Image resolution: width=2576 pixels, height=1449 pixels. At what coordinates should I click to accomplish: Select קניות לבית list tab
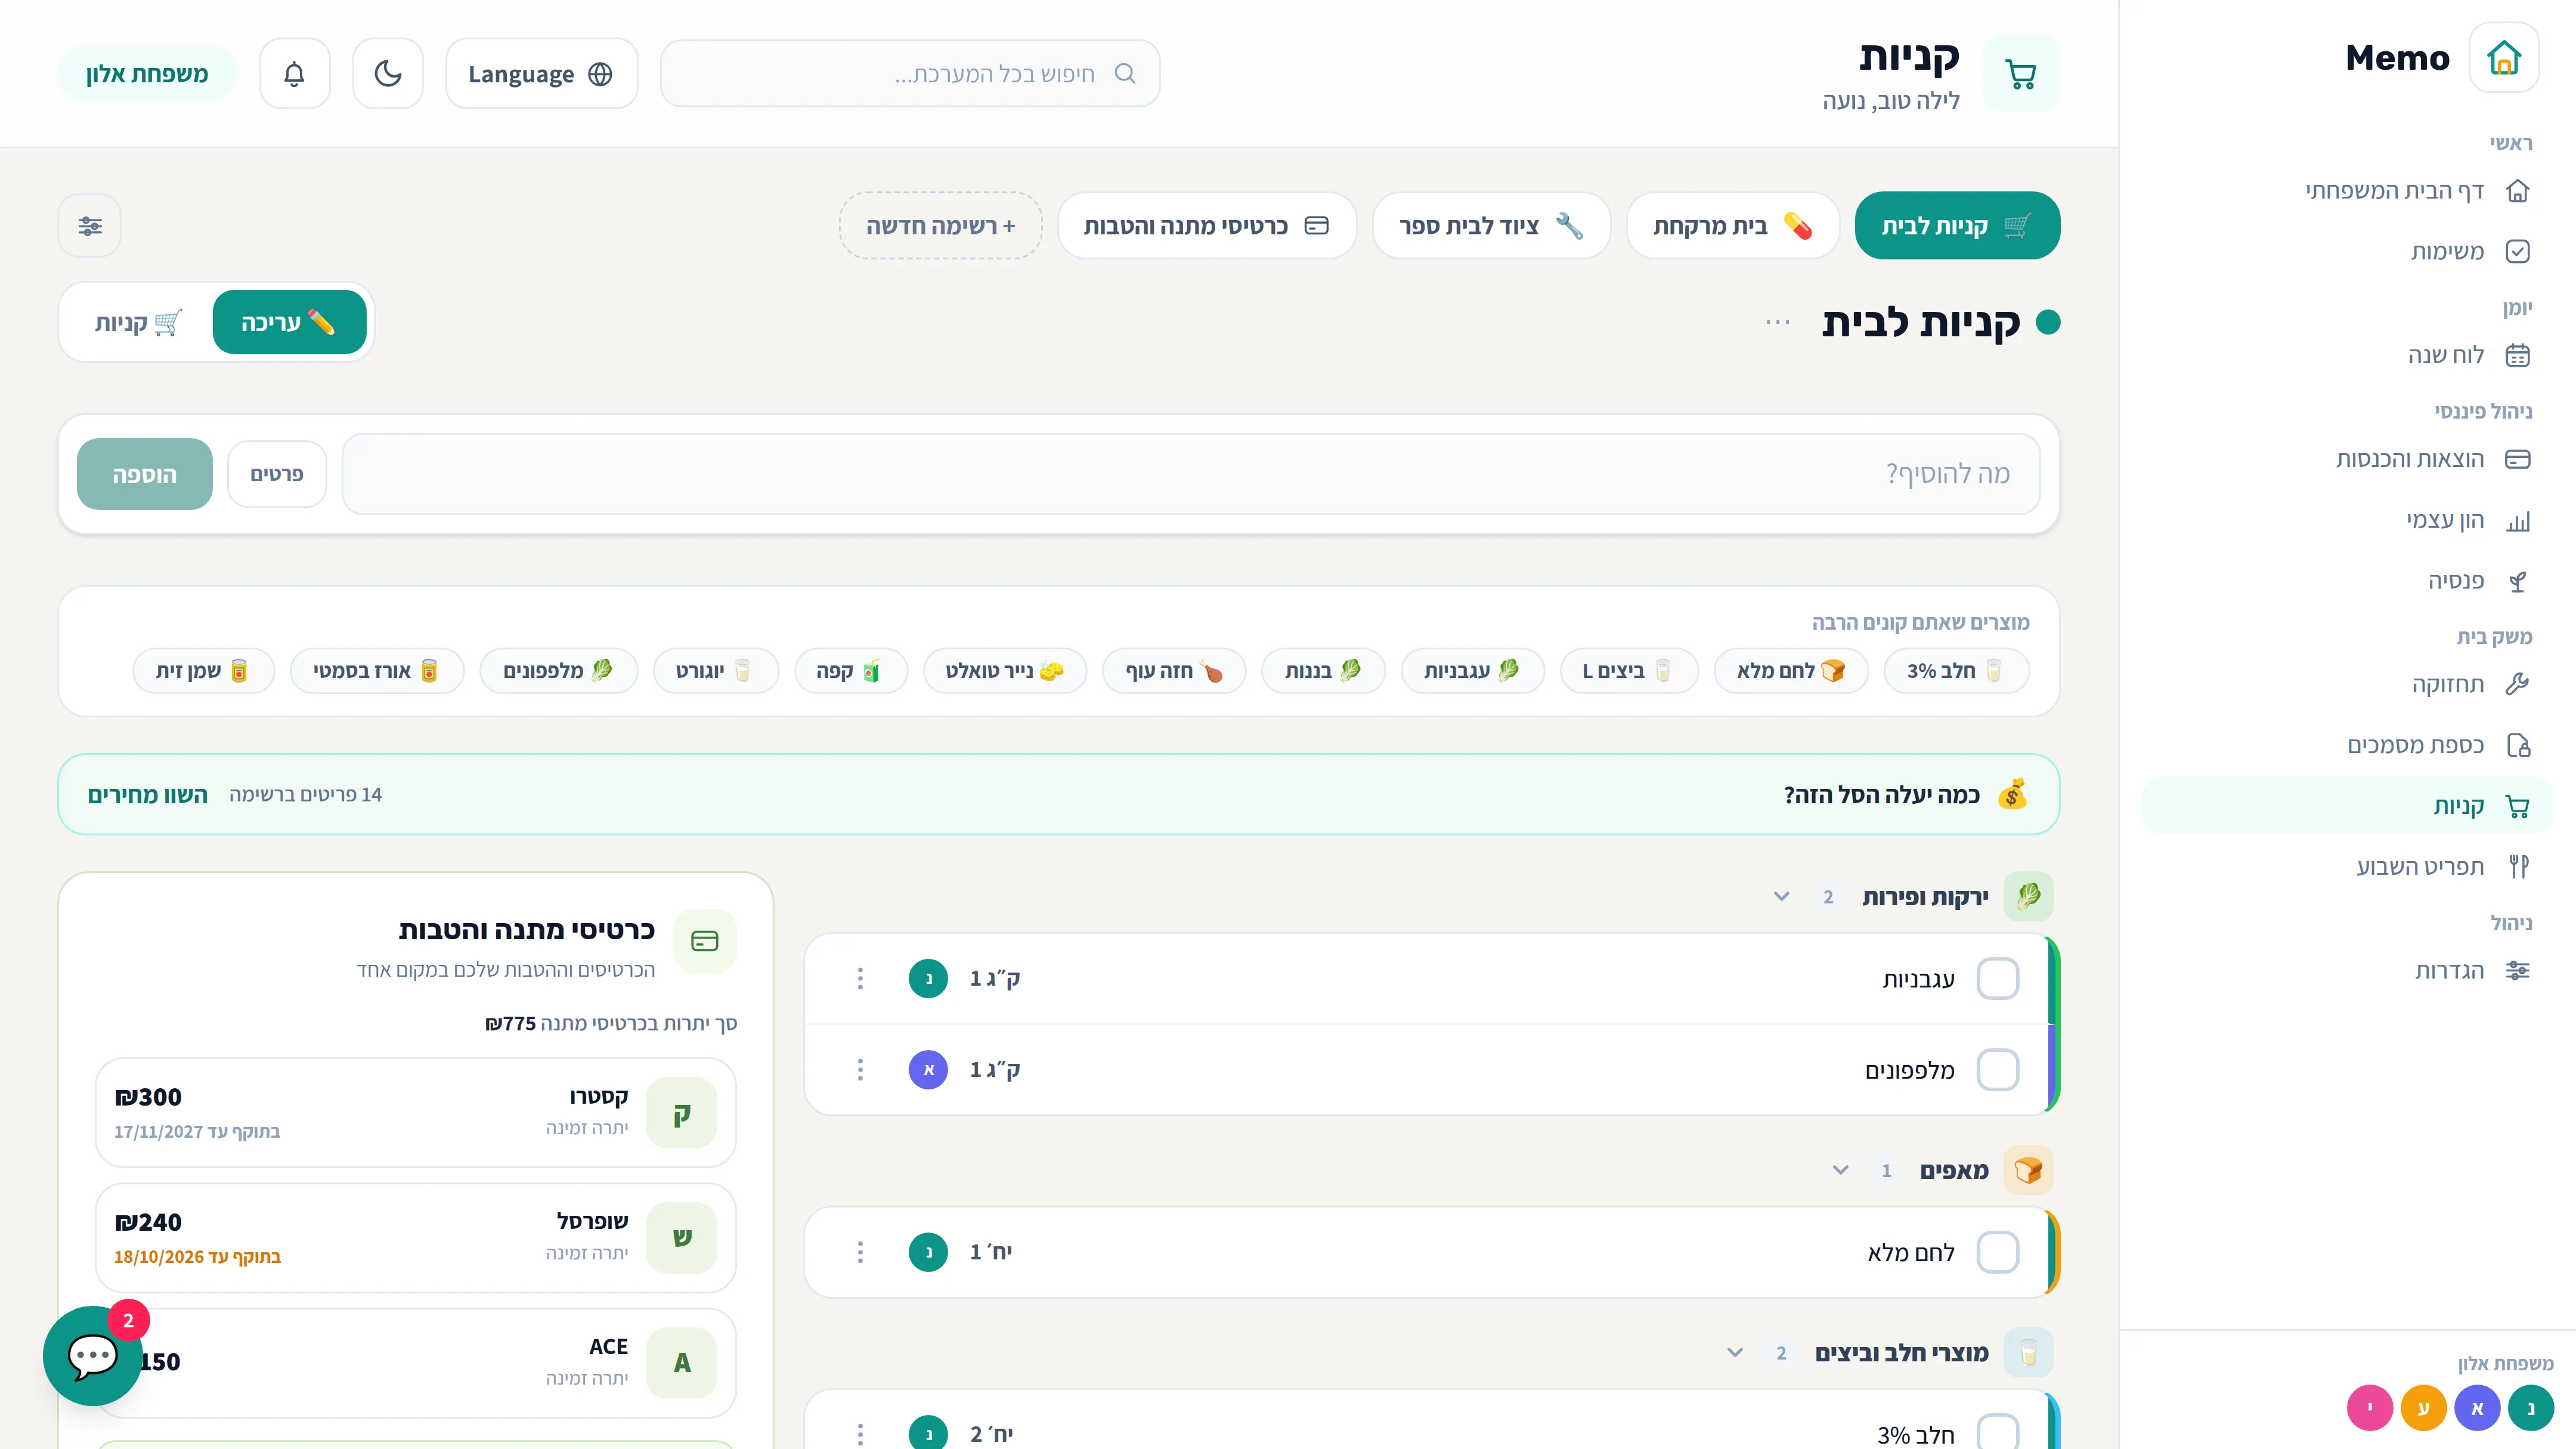pyautogui.click(x=1957, y=226)
